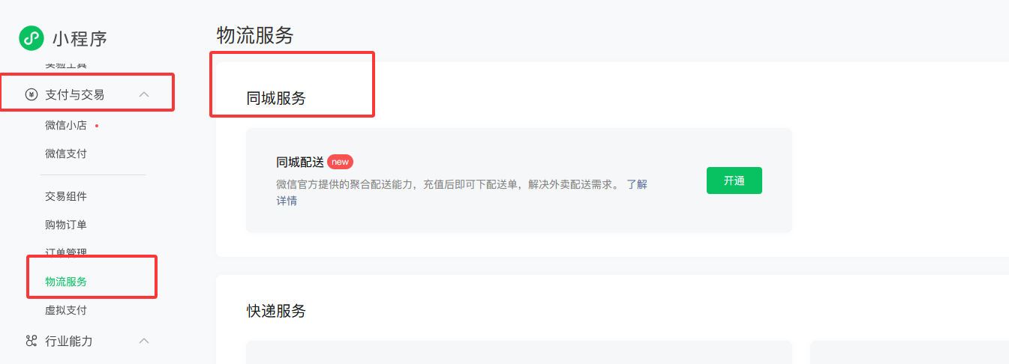Viewport: 1009px width, 364px height.
Task: Follow the 了解详情 link
Action: pyautogui.click(x=461, y=192)
